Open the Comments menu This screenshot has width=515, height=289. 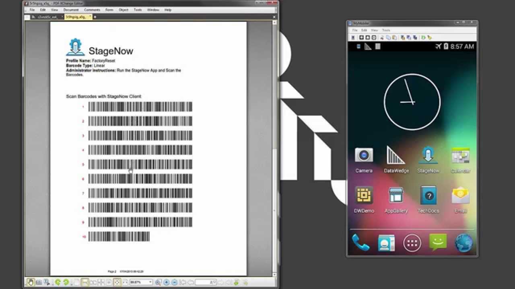point(93,10)
